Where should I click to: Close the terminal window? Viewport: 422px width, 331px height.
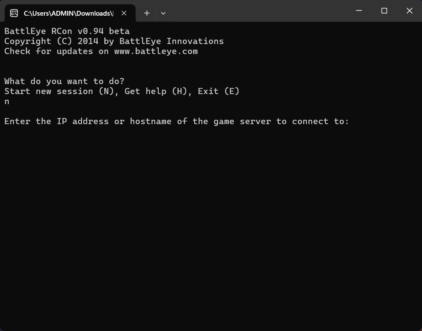[x=409, y=11]
